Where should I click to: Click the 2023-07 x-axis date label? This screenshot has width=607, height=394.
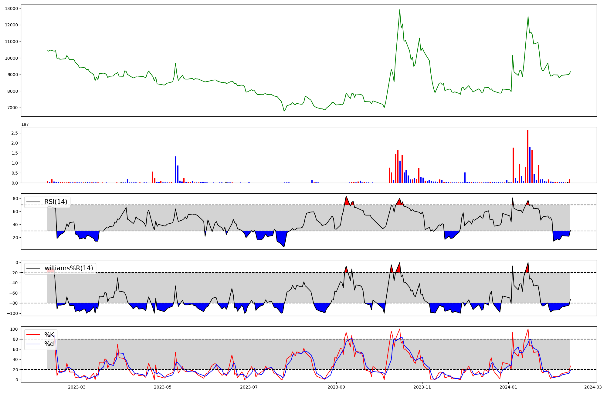tap(249, 387)
